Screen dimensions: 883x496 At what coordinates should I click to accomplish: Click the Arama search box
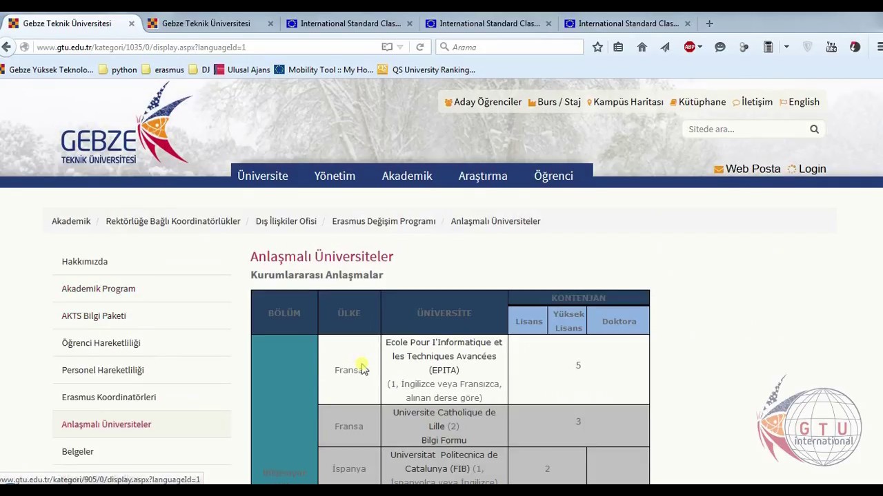510,47
